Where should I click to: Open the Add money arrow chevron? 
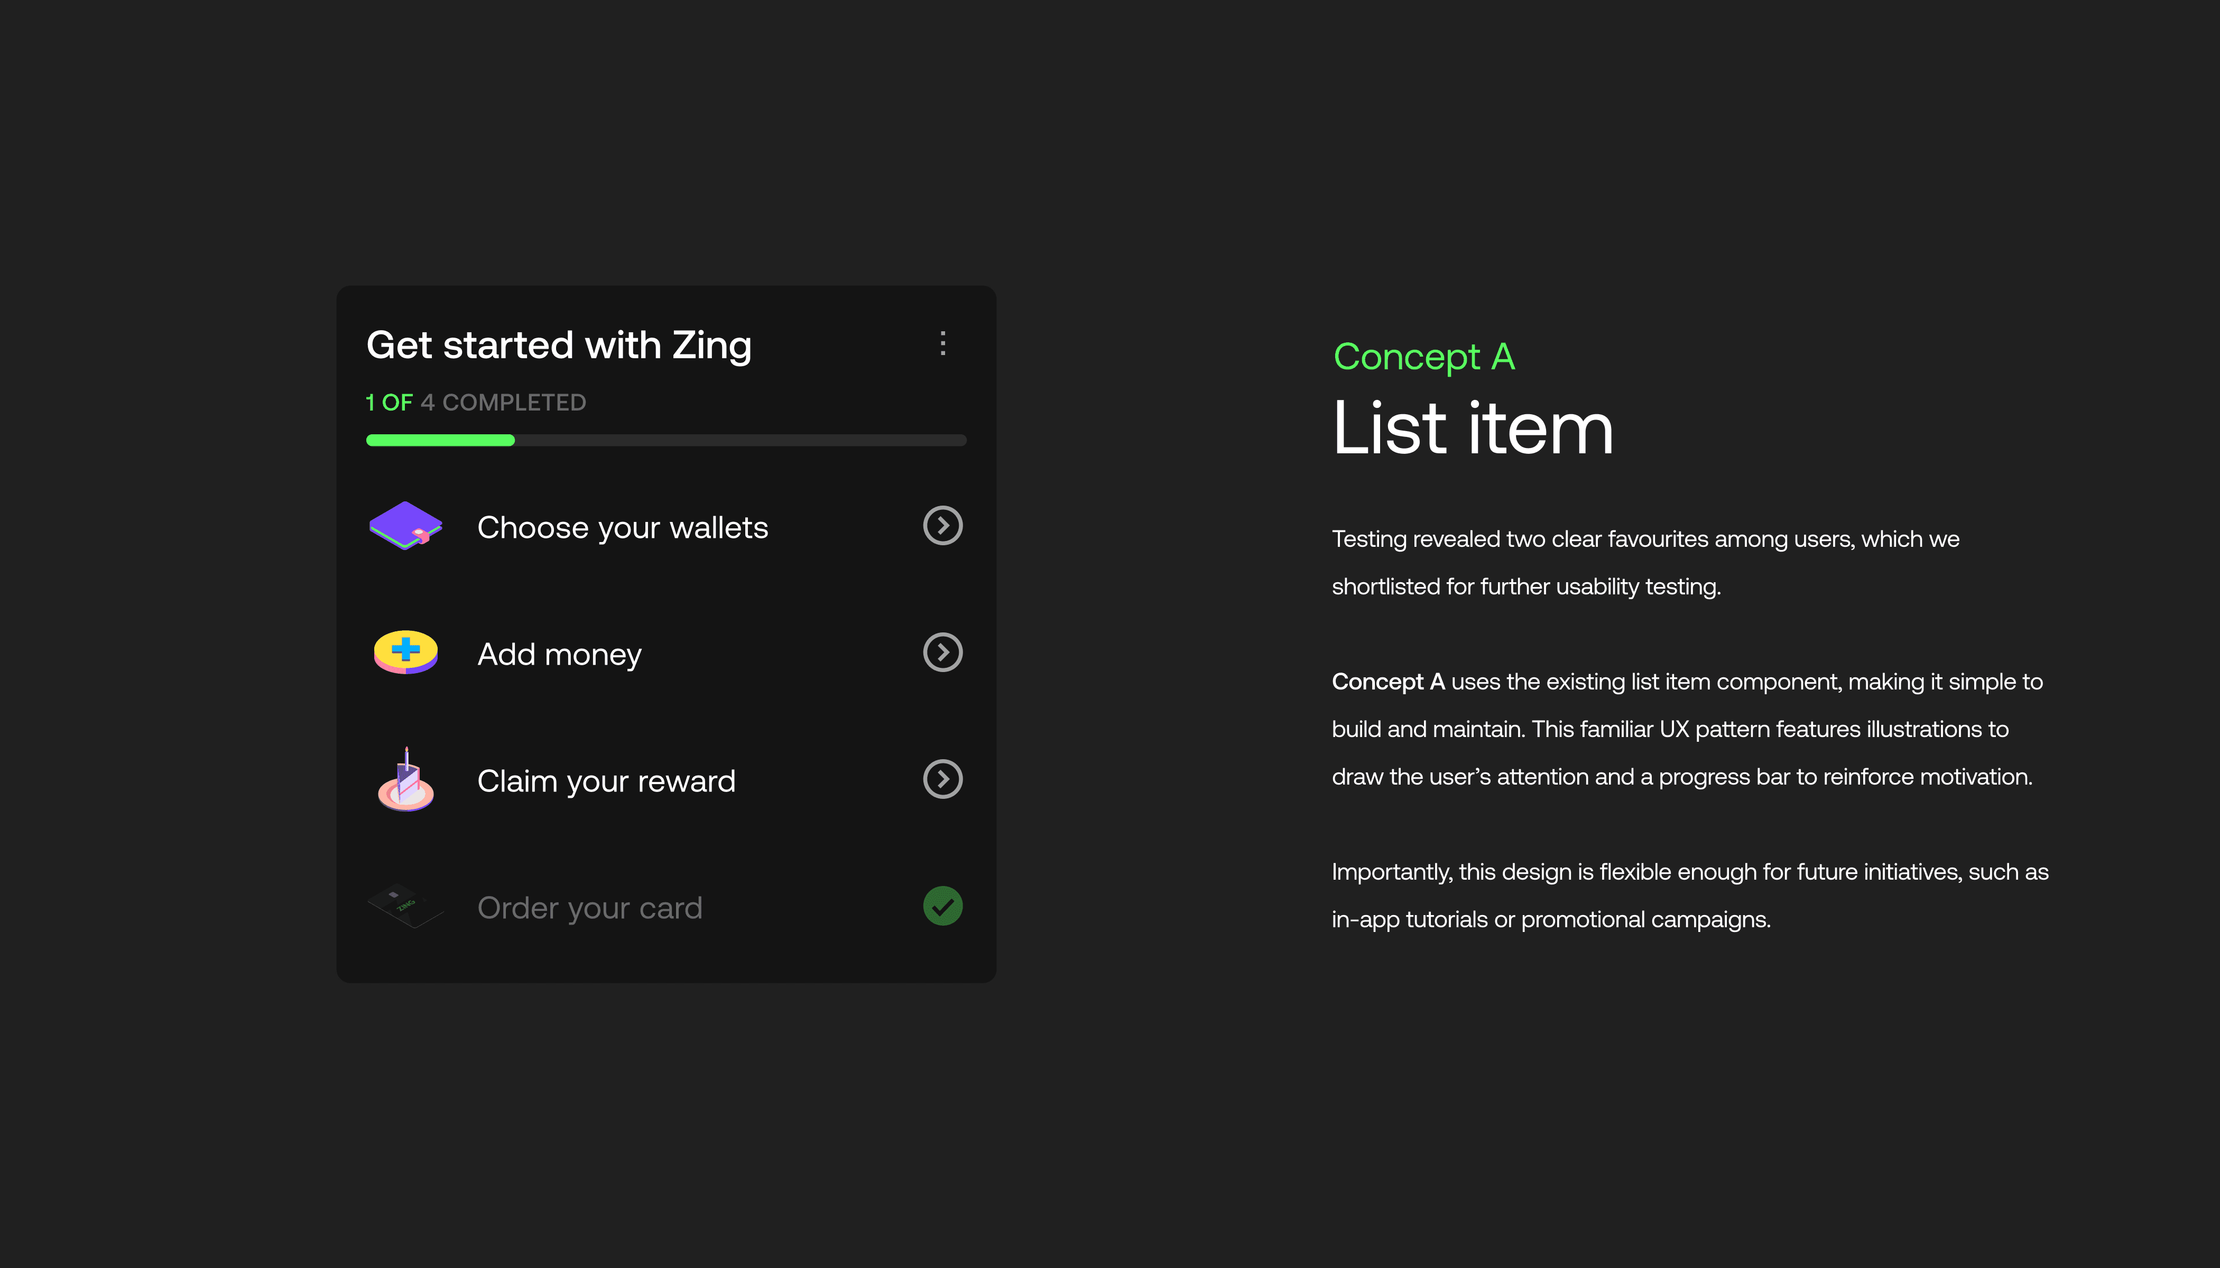pos(942,652)
